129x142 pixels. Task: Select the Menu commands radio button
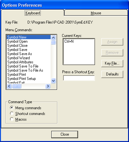[x=12, y=108]
